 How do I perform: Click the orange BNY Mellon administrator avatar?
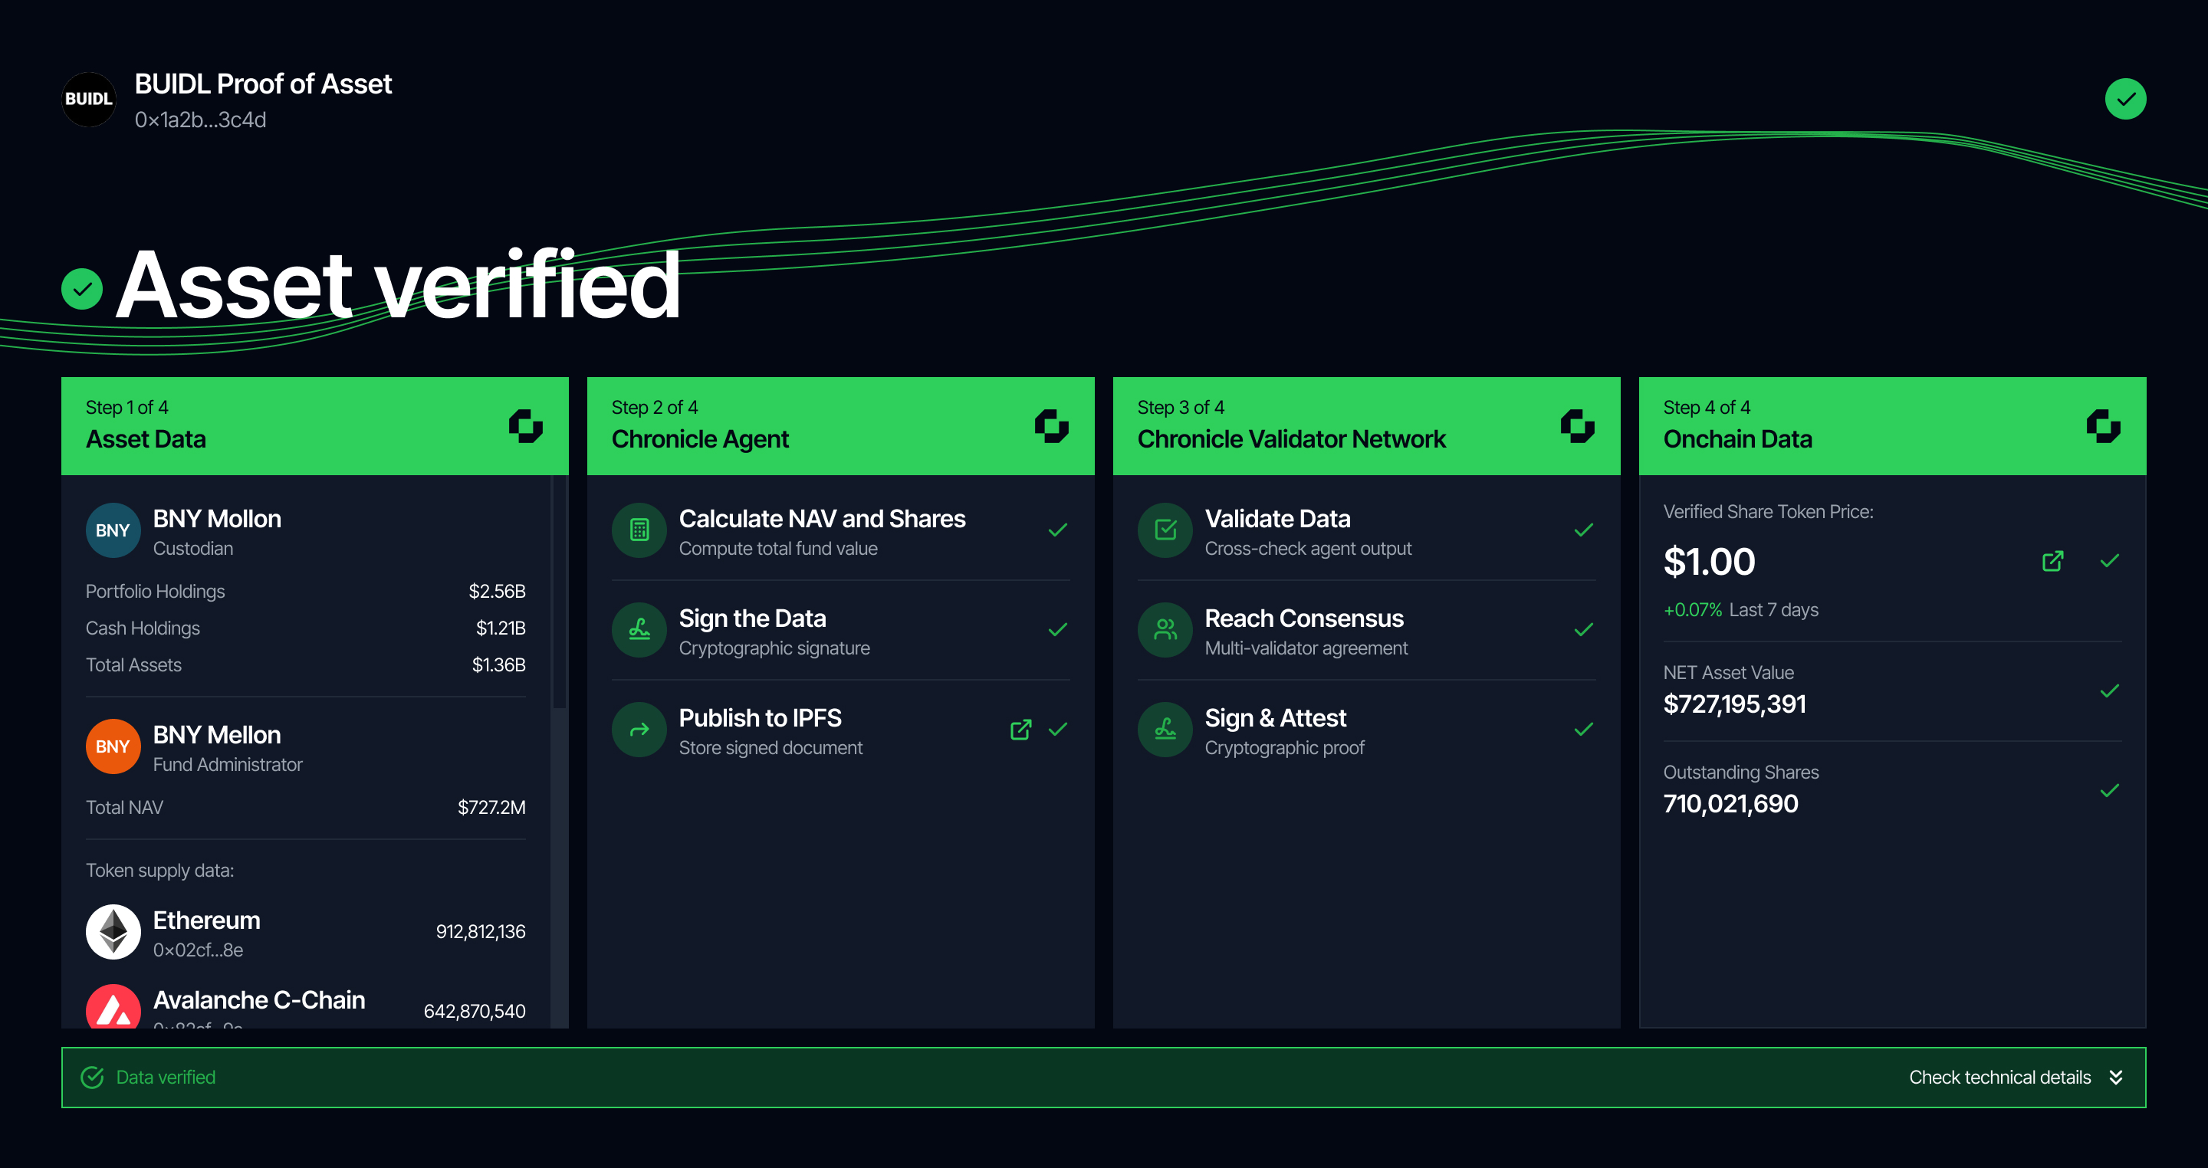(x=113, y=746)
